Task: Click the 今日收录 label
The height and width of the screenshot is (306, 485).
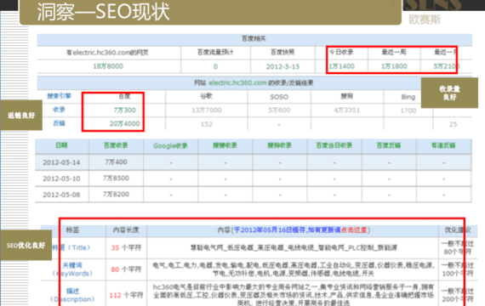Action: click(x=341, y=52)
